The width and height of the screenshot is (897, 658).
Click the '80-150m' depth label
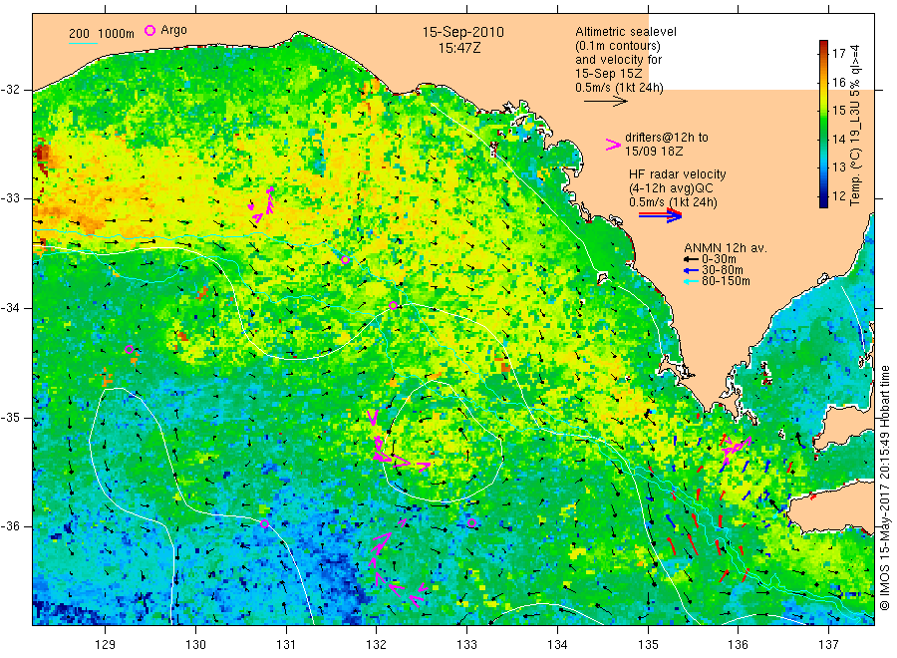pyautogui.click(x=726, y=281)
